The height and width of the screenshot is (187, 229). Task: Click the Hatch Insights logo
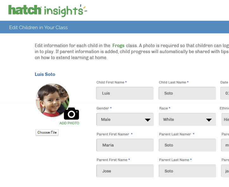pos(48,10)
